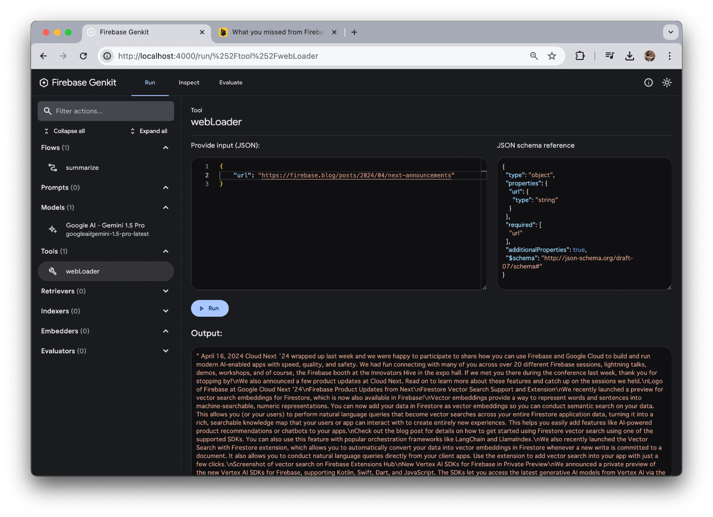Click JSON input editor resize handle
The image size is (713, 517).
(484, 287)
